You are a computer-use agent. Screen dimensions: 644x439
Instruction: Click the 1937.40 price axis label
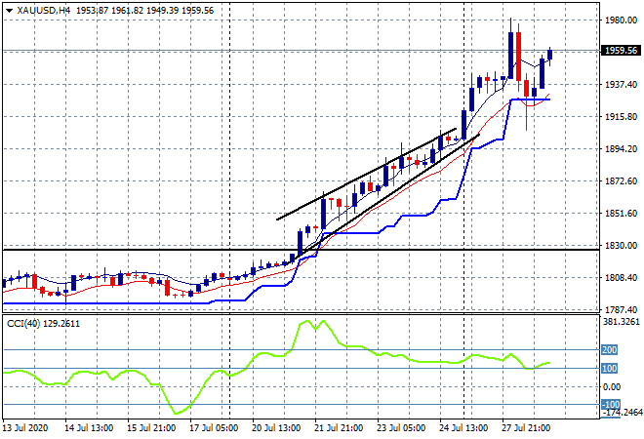click(621, 85)
